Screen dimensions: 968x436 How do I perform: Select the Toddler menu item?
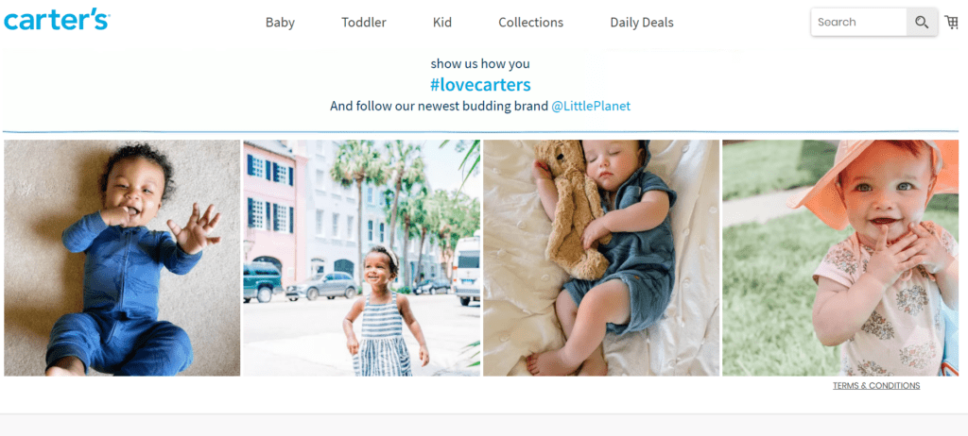click(364, 23)
